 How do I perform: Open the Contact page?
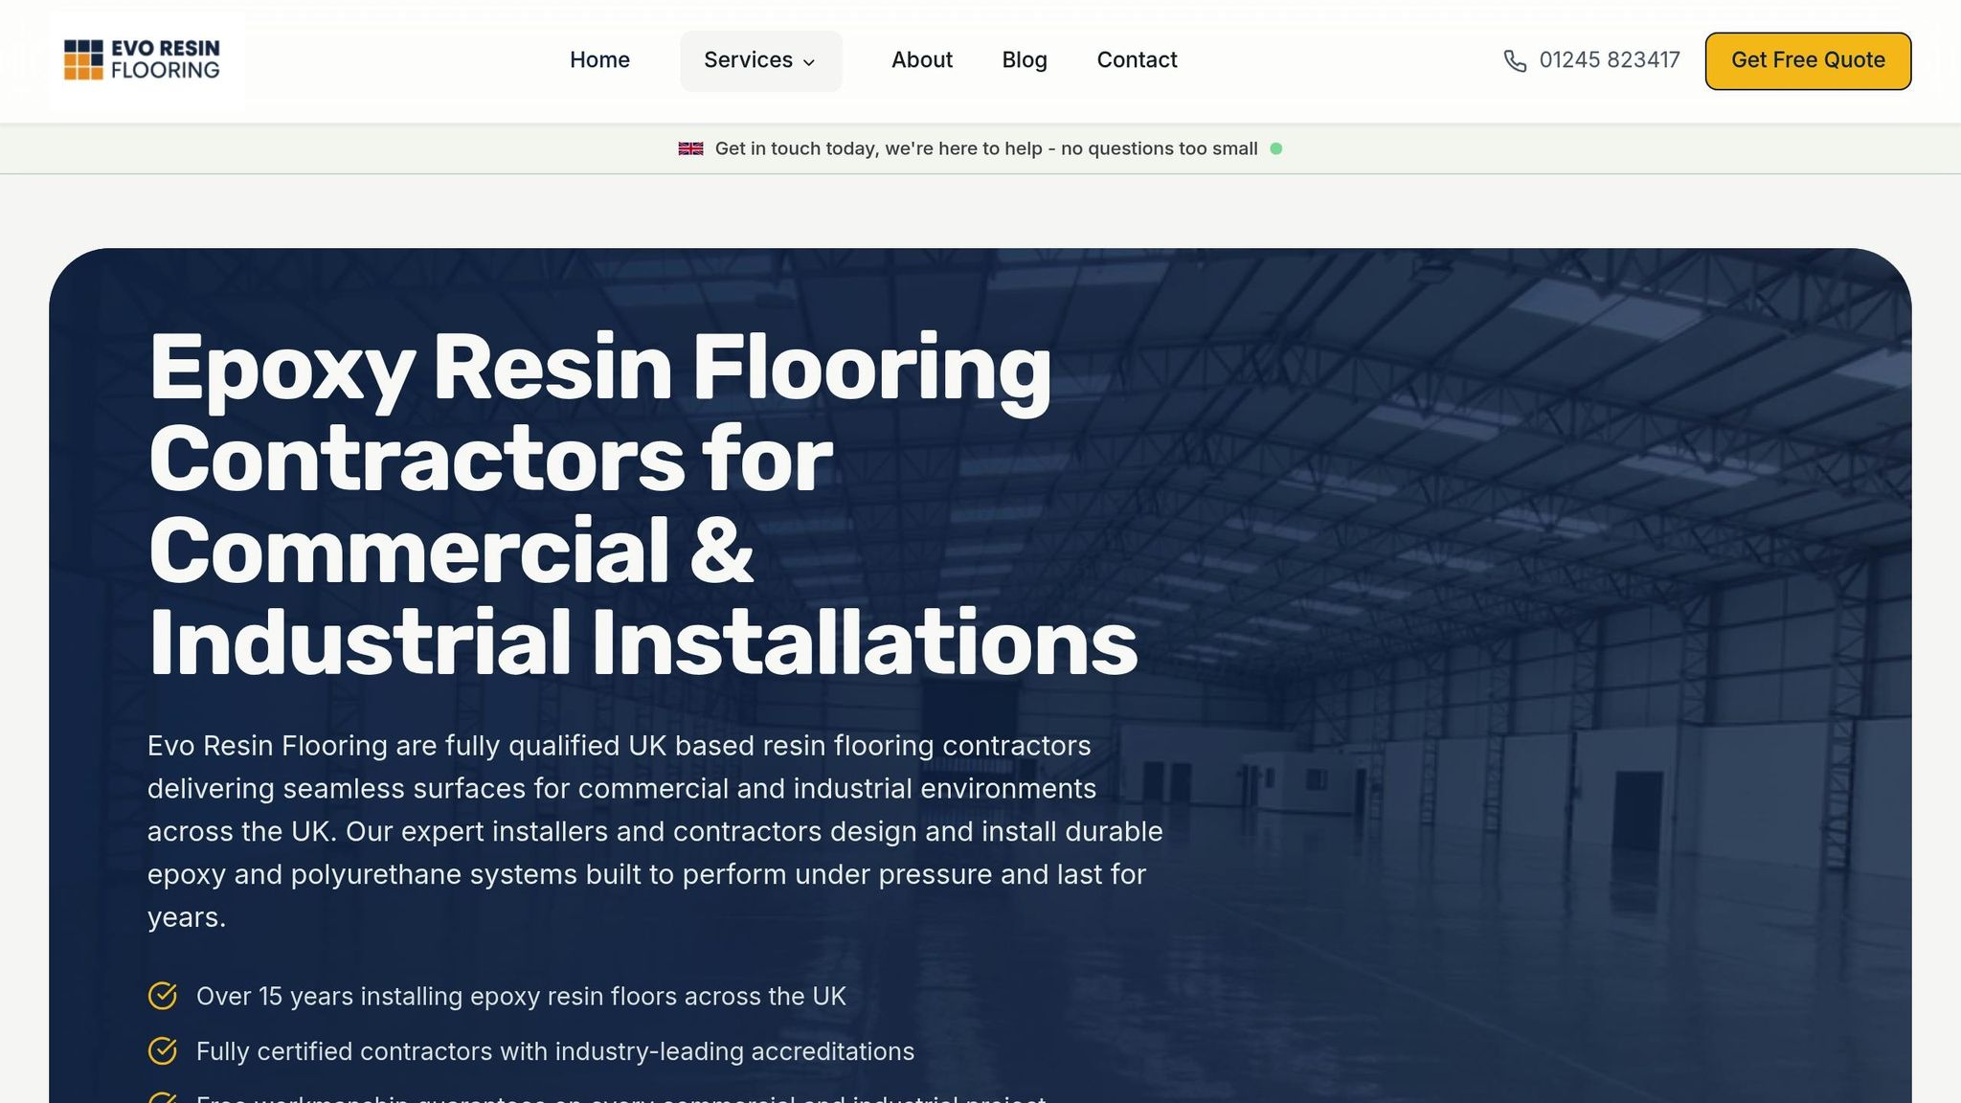point(1137,59)
